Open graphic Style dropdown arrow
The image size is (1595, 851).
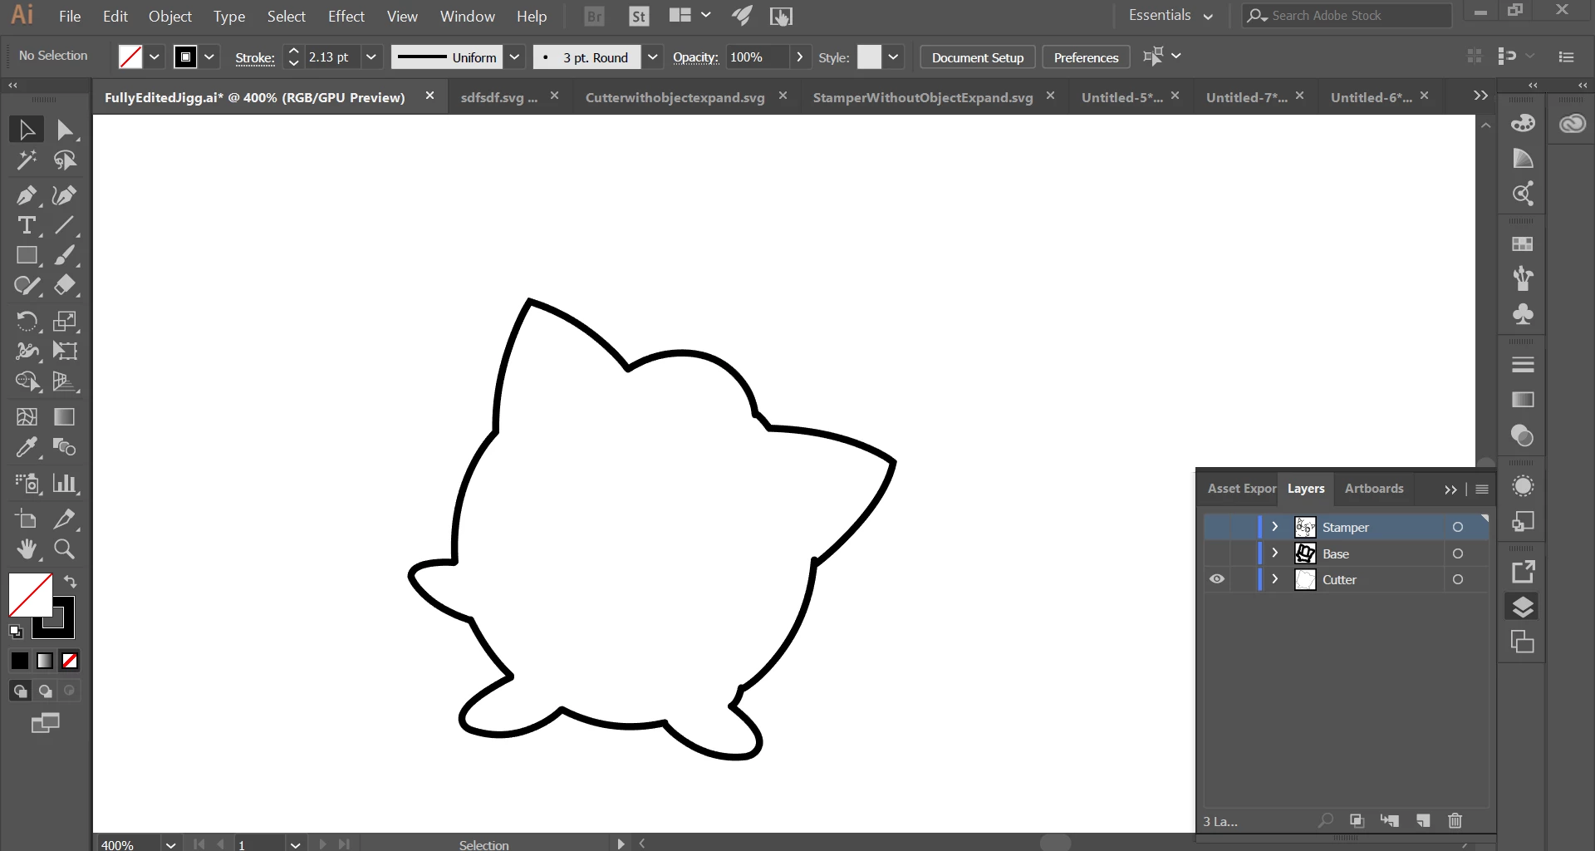893,57
